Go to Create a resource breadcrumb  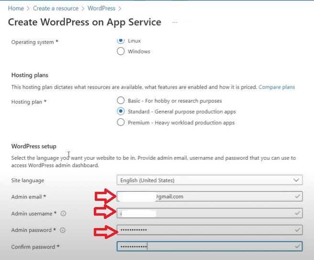tap(56, 9)
